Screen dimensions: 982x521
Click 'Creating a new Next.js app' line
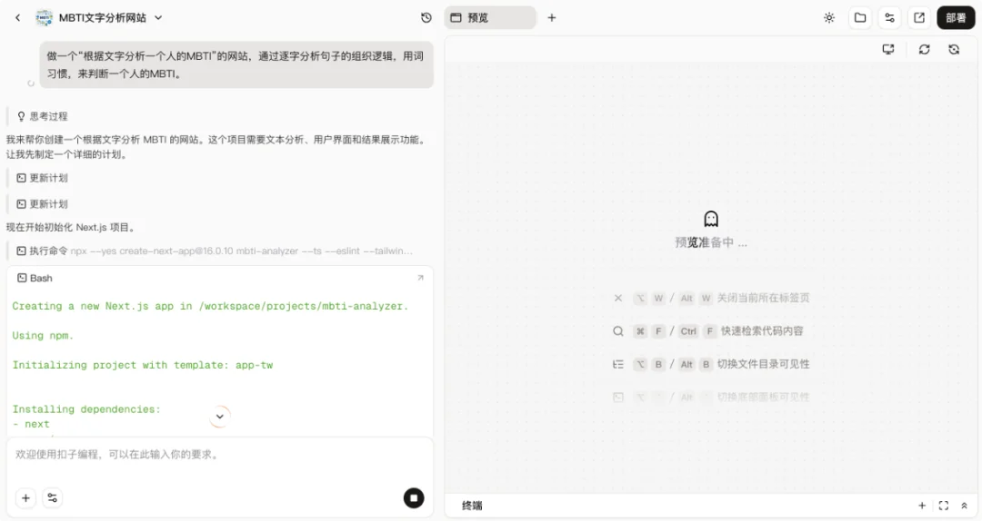[210, 306]
